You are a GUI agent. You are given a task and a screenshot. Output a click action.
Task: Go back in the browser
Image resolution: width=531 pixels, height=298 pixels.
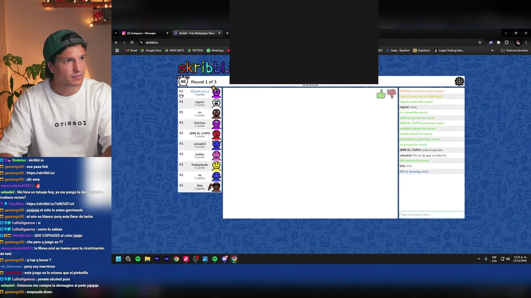pyautogui.click(x=116, y=42)
